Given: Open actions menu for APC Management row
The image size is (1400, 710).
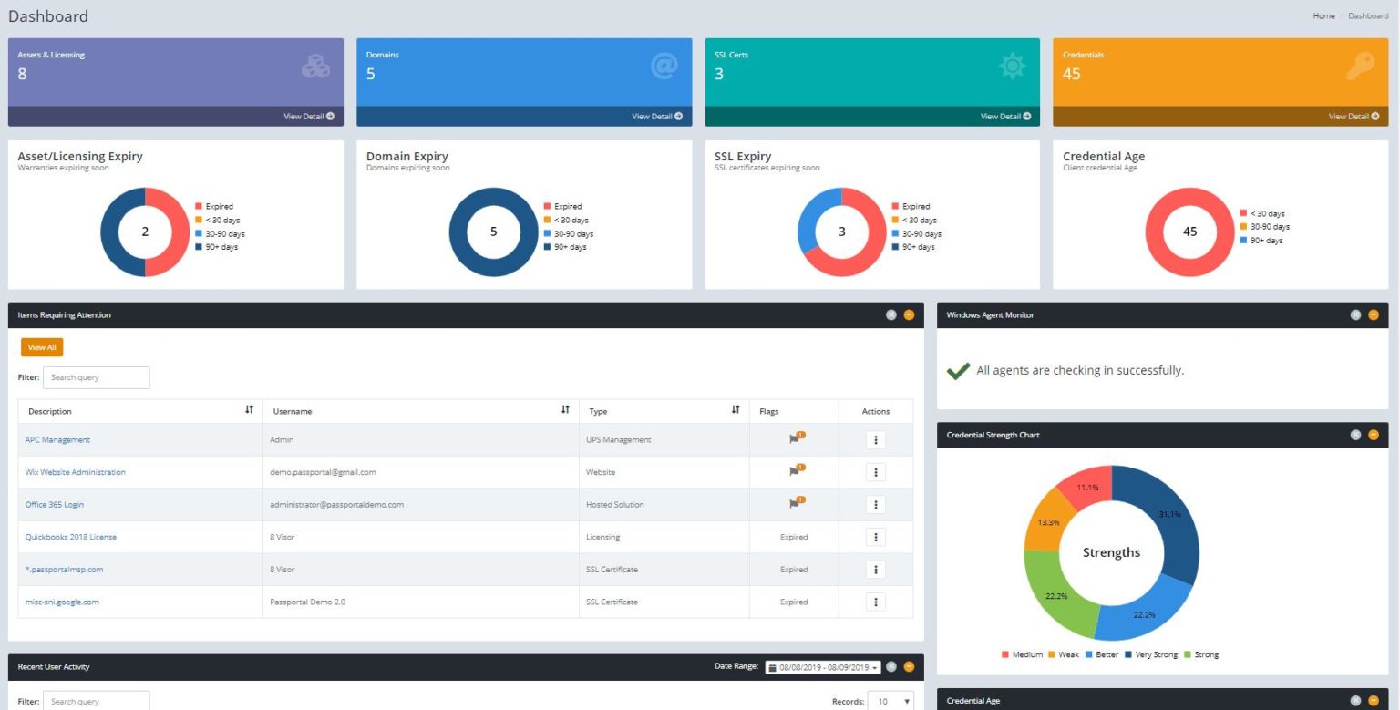Looking at the screenshot, I should coord(875,439).
